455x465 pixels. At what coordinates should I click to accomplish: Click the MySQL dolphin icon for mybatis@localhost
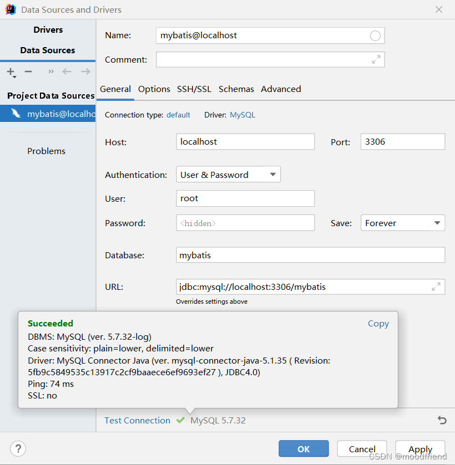(16, 113)
